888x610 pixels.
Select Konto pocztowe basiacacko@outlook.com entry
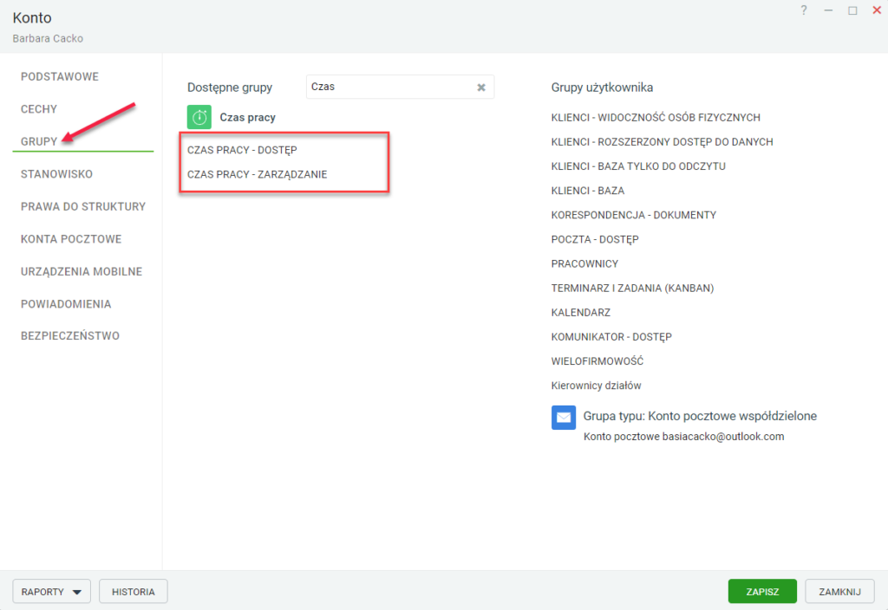tap(683, 437)
